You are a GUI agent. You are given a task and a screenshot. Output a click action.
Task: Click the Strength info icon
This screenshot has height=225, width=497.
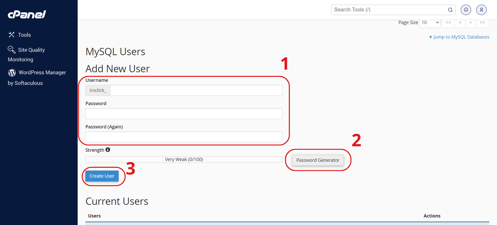point(108,150)
